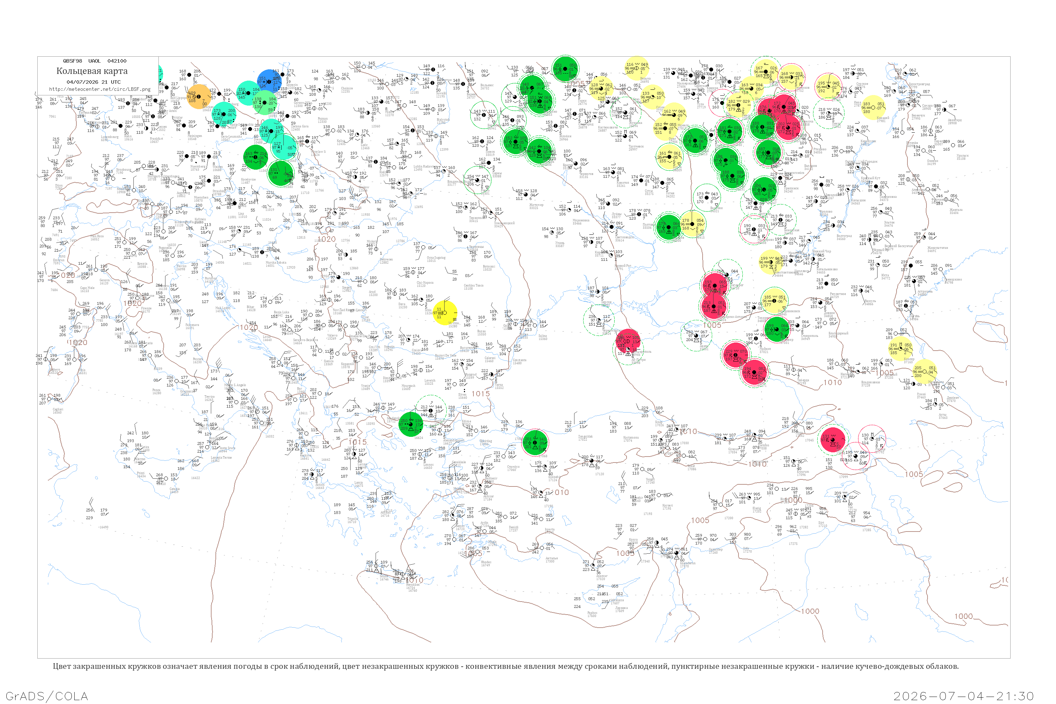Viewport: 1056px width, 704px height.
Task: Click the 'Rosiori De Vede' station label
Action: (445, 356)
